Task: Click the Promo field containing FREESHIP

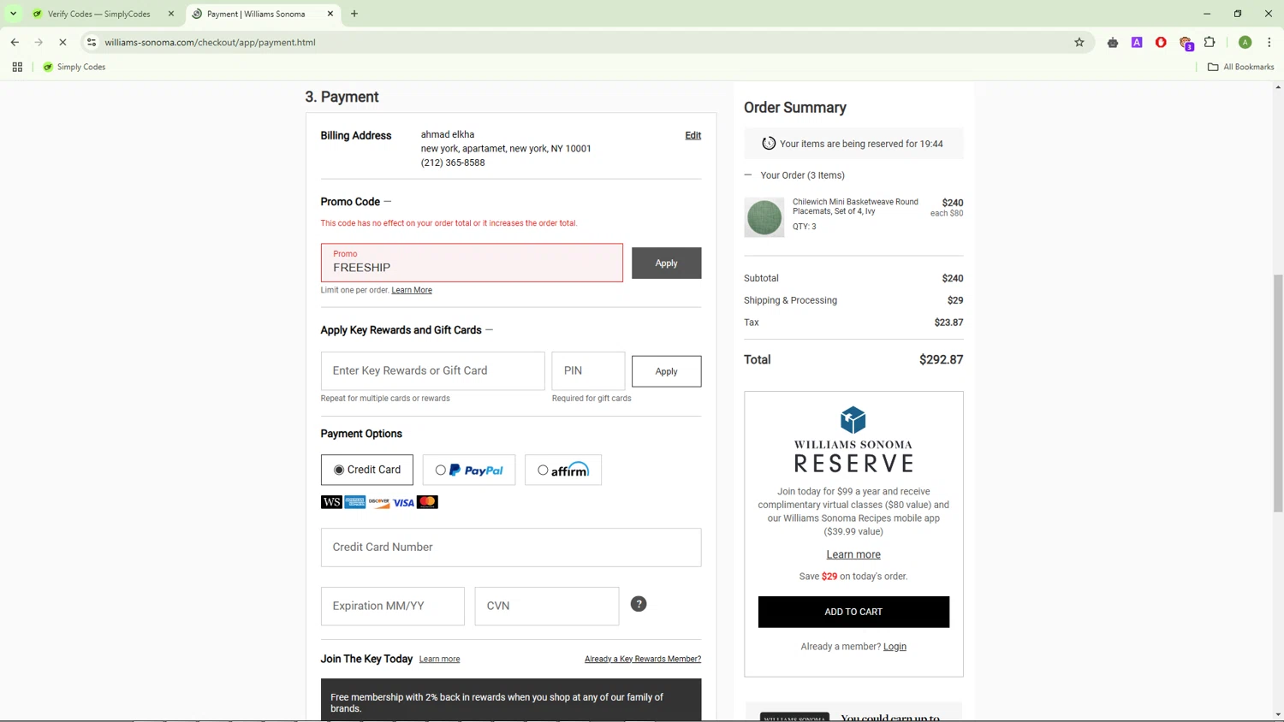Action: (x=472, y=263)
